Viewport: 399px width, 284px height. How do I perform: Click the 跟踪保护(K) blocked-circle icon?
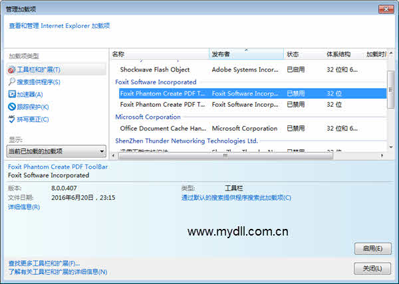12,107
